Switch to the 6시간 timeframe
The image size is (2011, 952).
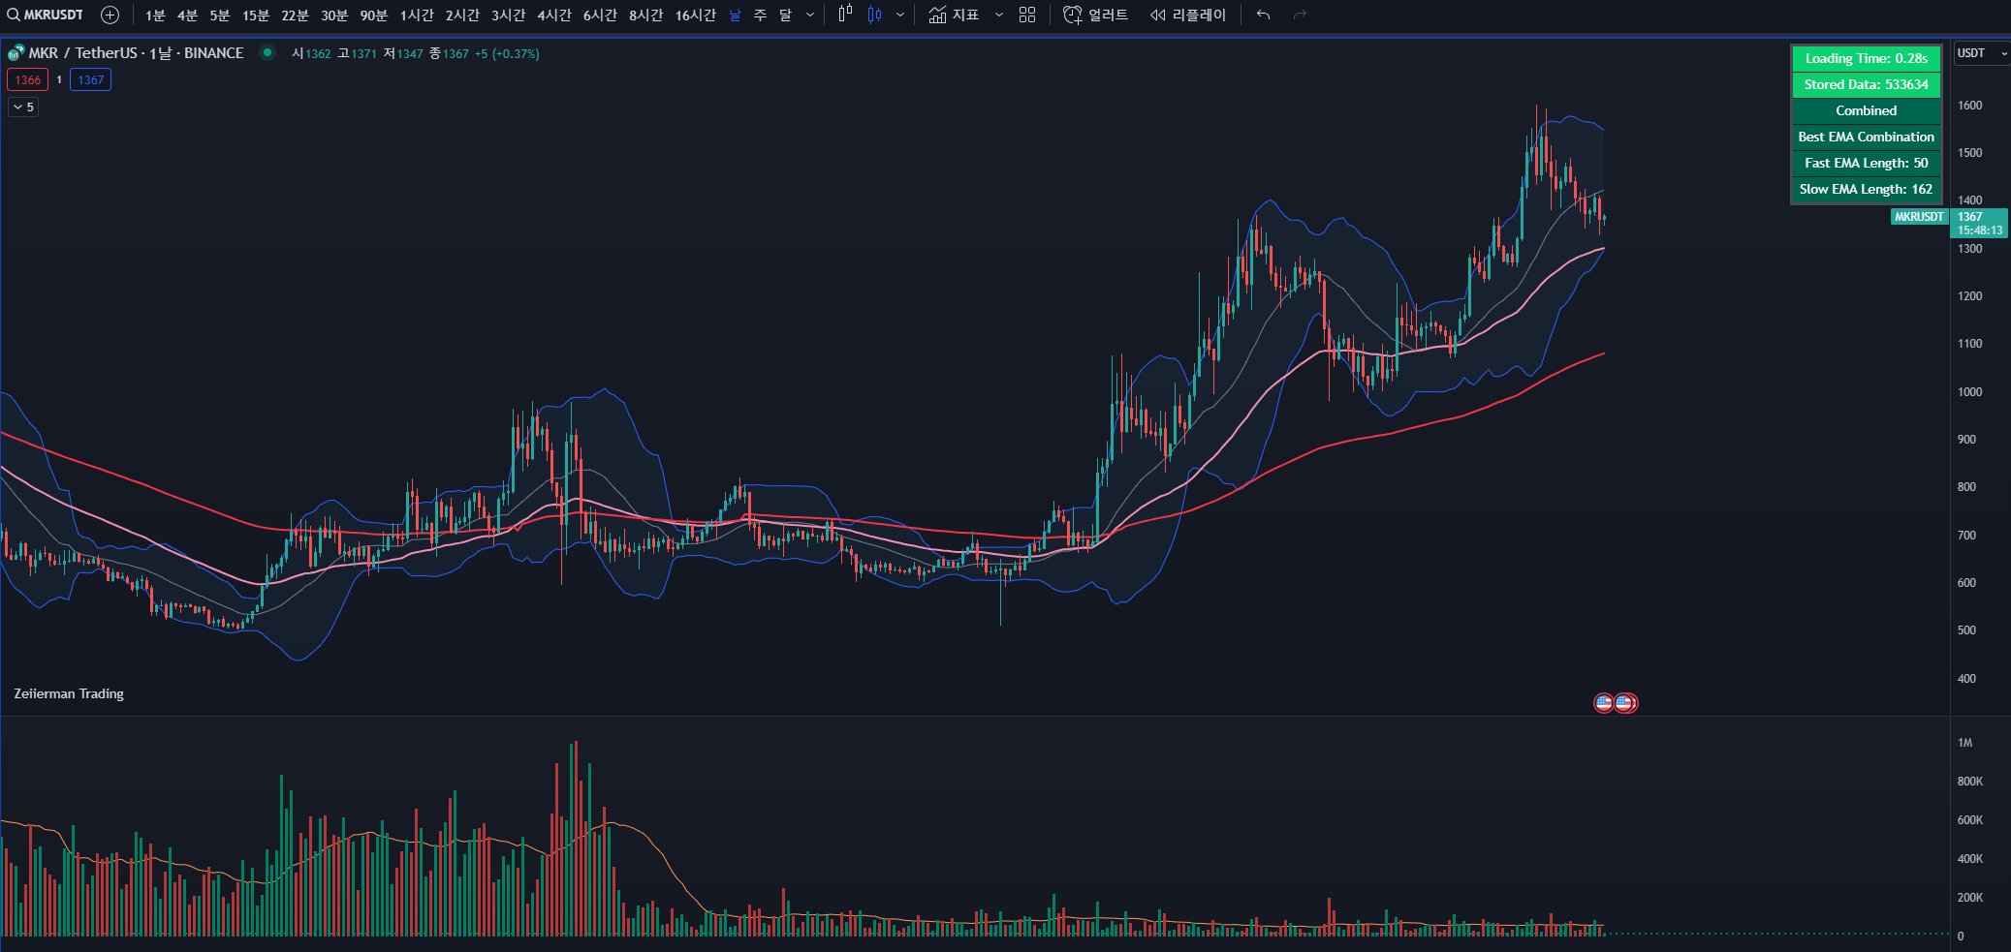pos(600,15)
